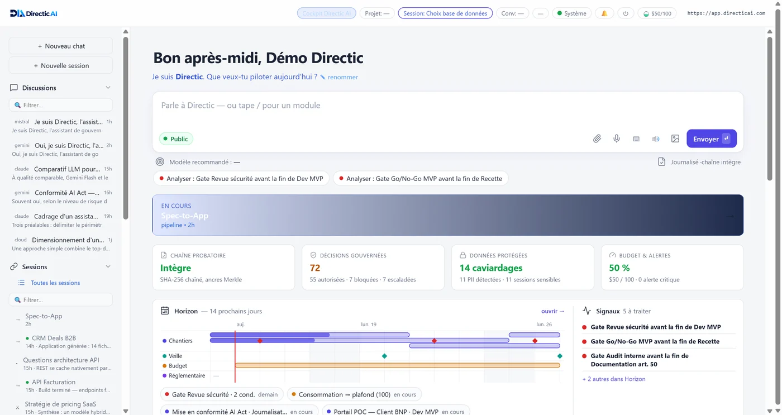The image size is (782, 415).
Task: Click the power icon in the top bar
Action: [626, 13]
